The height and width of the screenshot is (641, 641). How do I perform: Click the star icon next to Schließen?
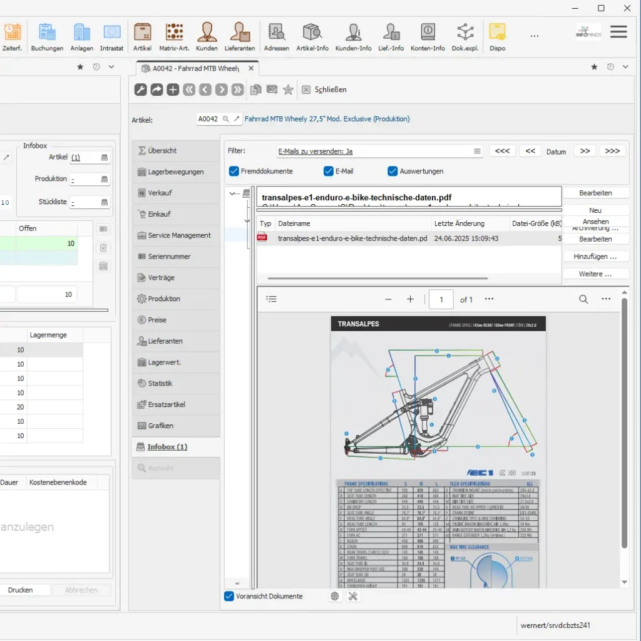tap(288, 90)
